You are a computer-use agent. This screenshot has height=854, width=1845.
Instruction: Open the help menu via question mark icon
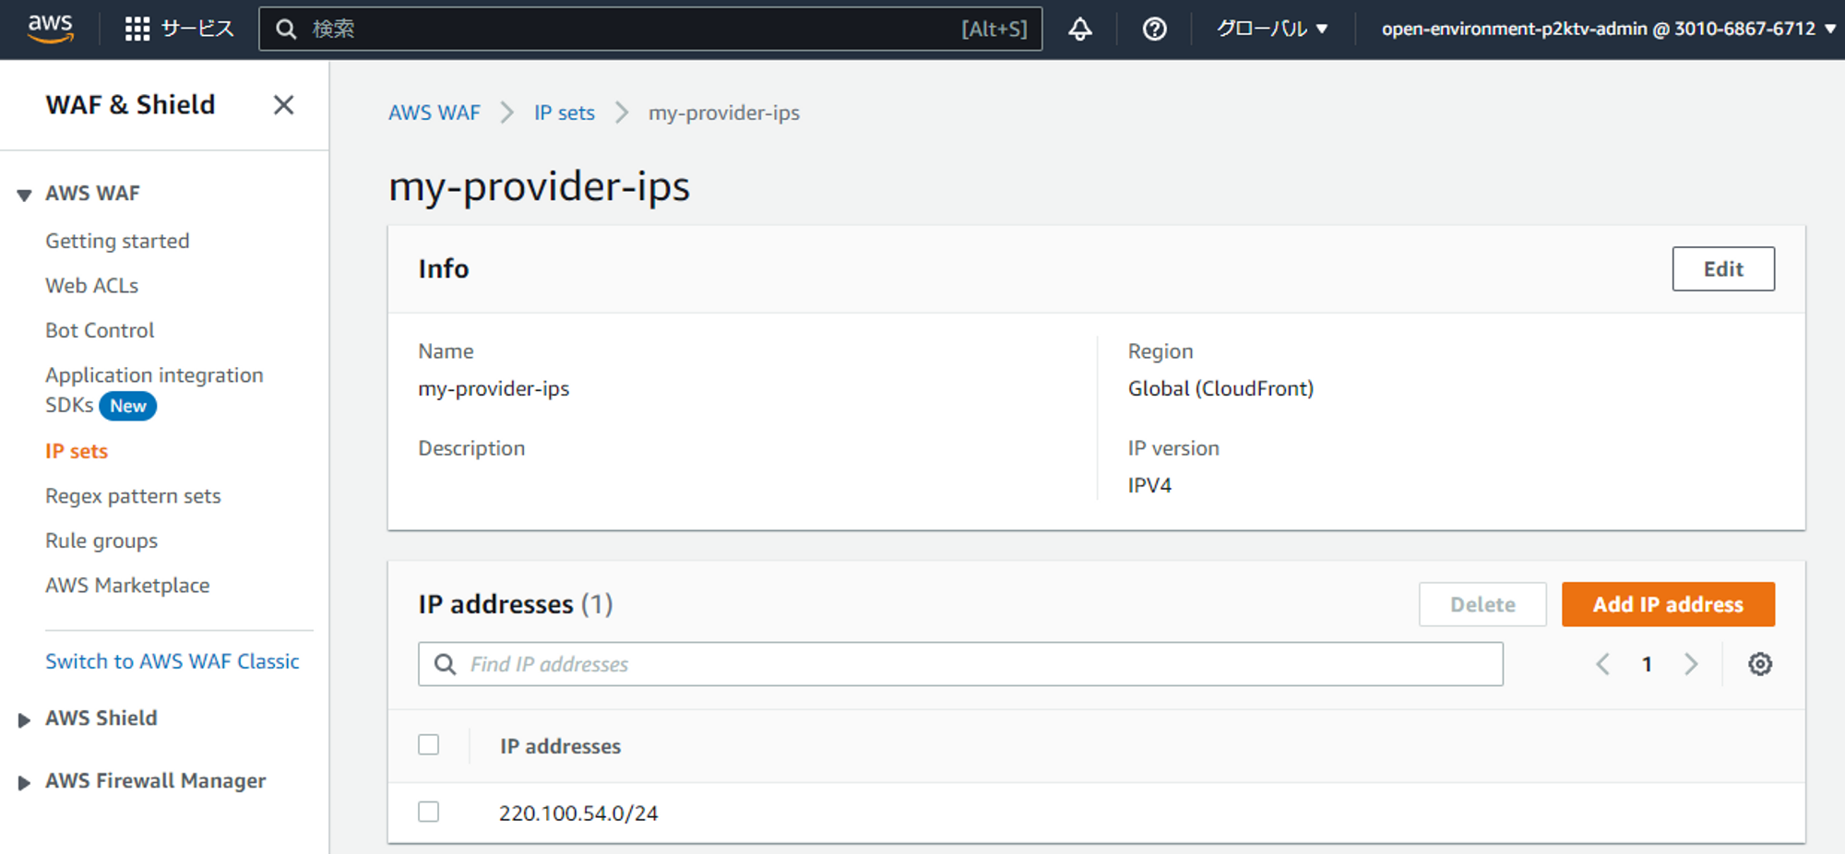click(x=1154, y=29)
